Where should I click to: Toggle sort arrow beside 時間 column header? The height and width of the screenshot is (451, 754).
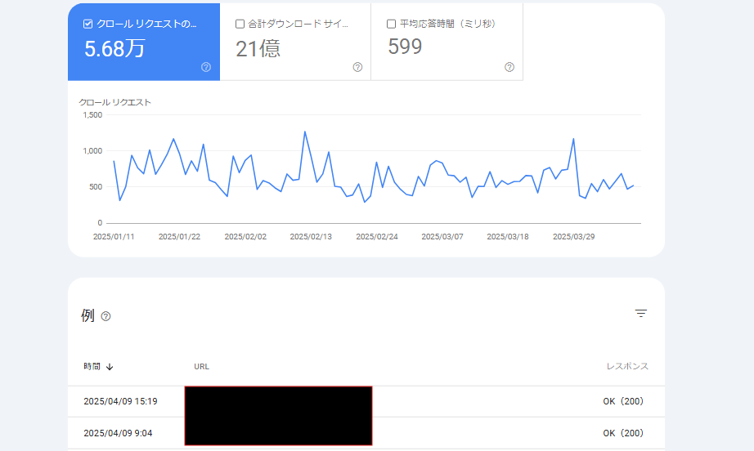pyautogui.click(x=110, y=367)
